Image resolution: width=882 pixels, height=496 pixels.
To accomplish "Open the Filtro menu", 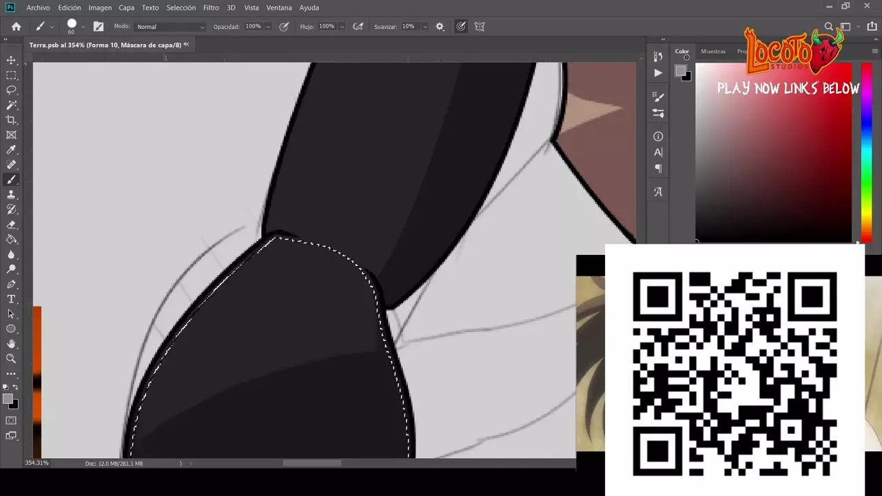I will click(x=211, y=8).
